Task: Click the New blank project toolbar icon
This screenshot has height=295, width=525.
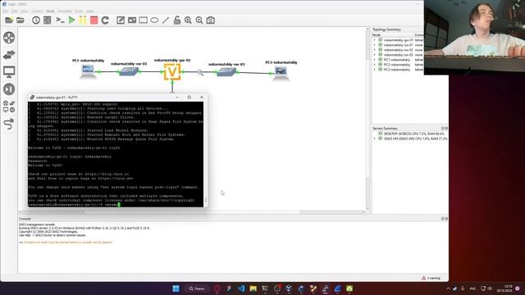Action: [x=9, y=20]
